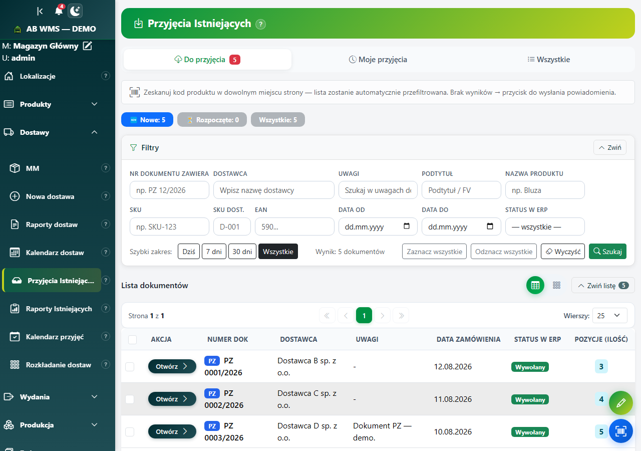The image size is (641, 451).
Task: Switch to the Moje przyjęcia tab
Action: pyautogui.click(x=378, y=60)
